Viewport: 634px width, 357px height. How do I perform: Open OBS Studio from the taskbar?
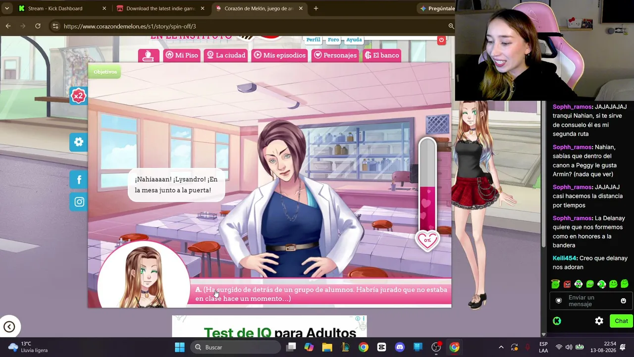436,347
